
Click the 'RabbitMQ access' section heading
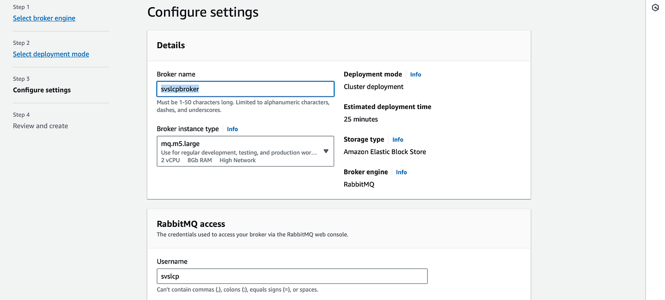pos(191,224)
